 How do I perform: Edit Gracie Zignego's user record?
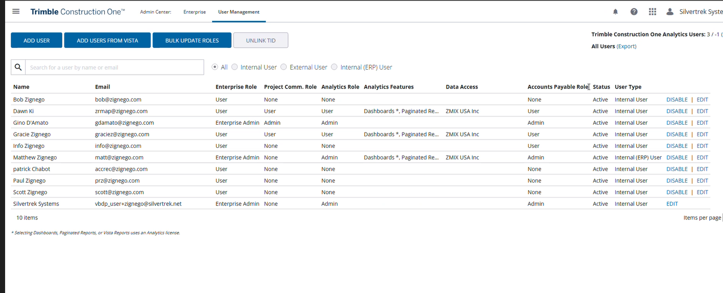703,134
